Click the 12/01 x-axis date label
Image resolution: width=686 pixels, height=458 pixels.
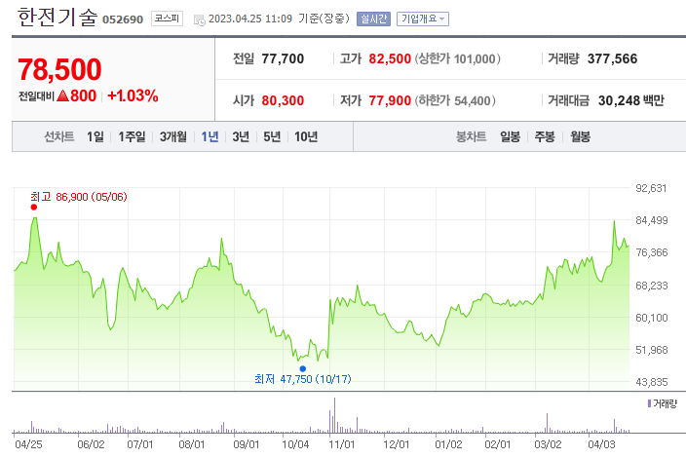[x=396, y=444]
